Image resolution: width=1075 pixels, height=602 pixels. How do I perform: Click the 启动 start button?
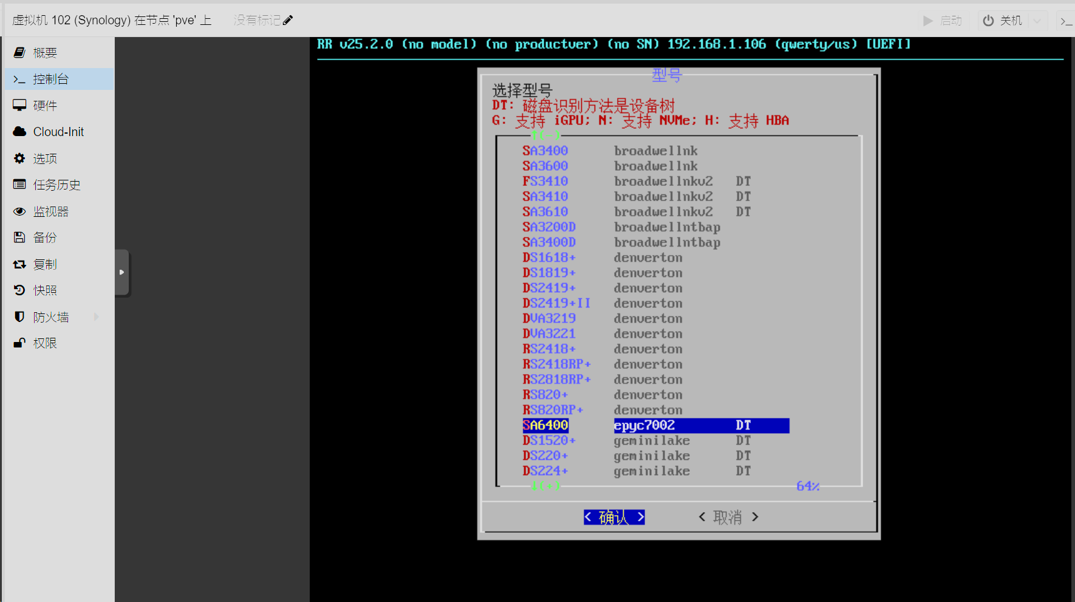943,21
